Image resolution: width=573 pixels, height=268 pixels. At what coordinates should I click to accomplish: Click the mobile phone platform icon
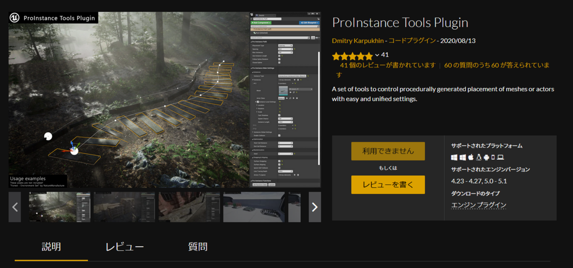493,157
